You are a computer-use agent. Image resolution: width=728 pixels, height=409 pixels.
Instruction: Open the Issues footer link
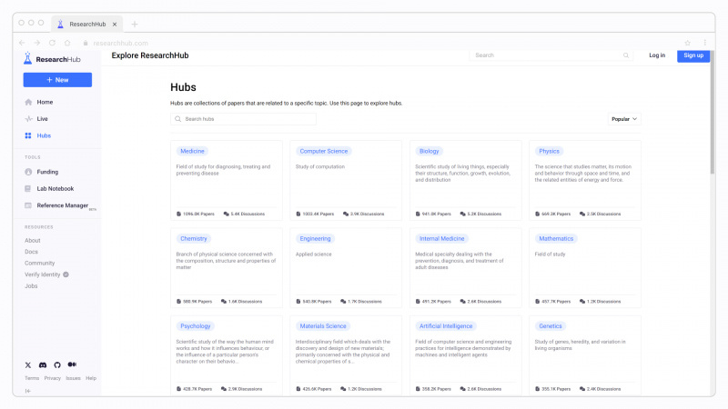pos(73,378)
